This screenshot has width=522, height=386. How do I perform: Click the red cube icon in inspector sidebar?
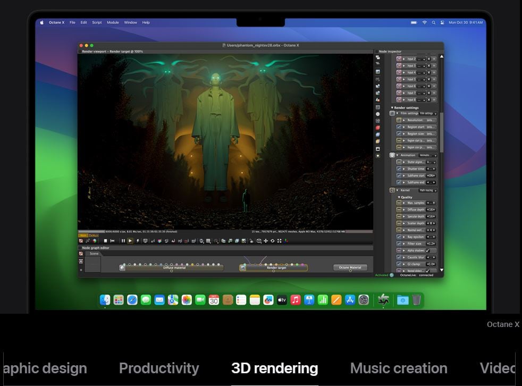(x=378, y=128)
